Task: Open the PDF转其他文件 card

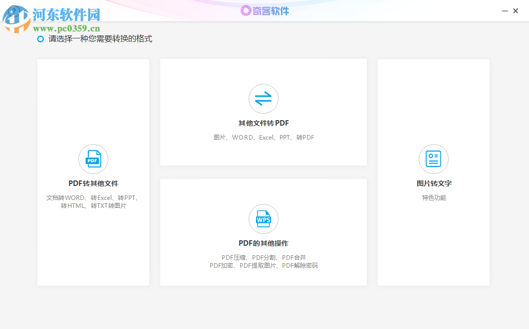Action: click(x=93, y=172)
